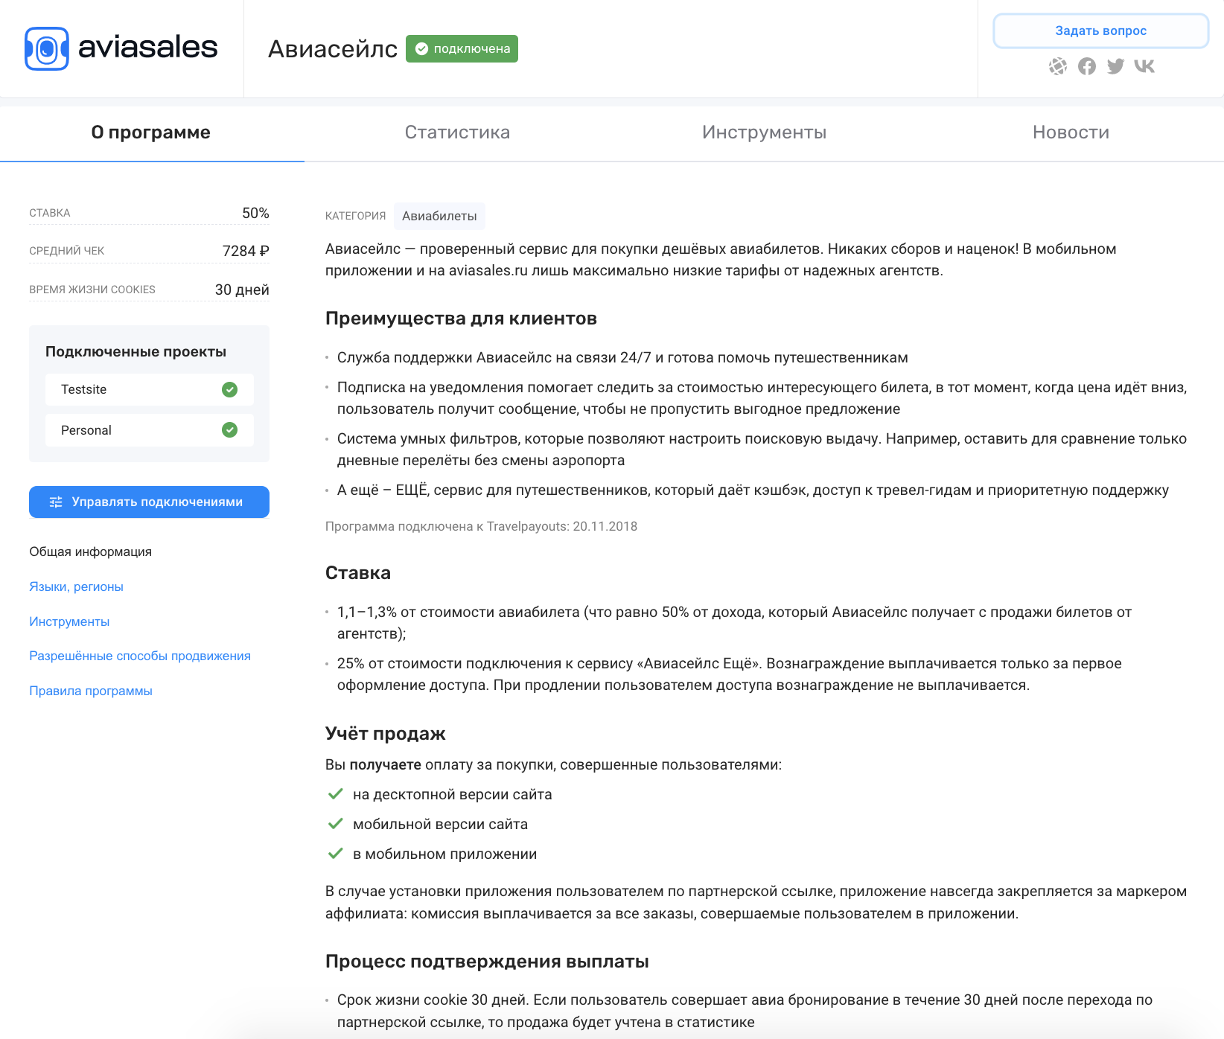Click the 7284 ₽ средний чек value
This screenshot has height=1039, width=1224.
tap(246, 251)
